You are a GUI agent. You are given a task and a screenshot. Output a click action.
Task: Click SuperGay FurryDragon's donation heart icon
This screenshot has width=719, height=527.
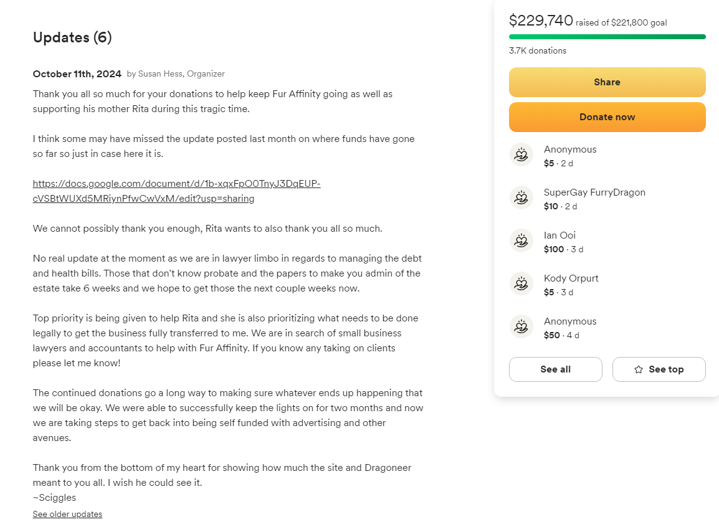point(521,198)
